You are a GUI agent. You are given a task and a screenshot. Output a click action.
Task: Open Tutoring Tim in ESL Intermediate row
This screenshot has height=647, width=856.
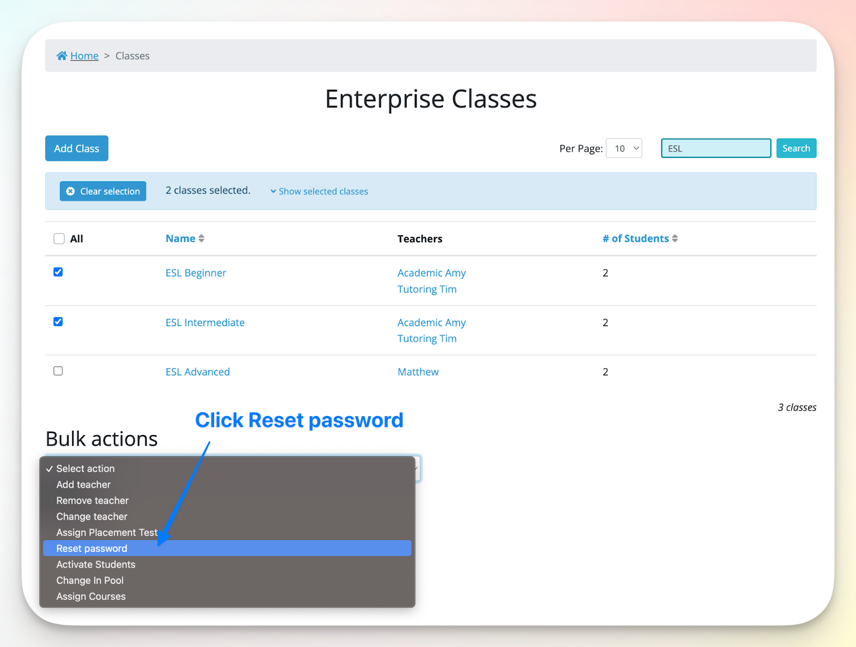[427, 338]
